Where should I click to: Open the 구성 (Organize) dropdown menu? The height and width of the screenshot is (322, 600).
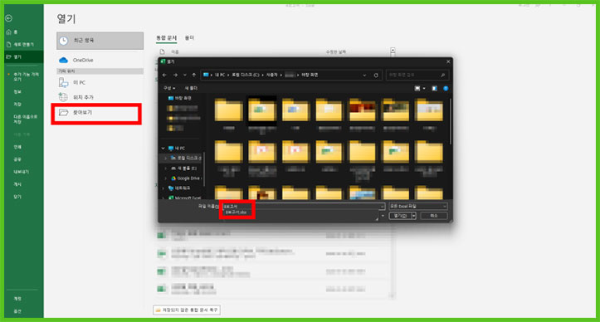click(x=169, y=89)
